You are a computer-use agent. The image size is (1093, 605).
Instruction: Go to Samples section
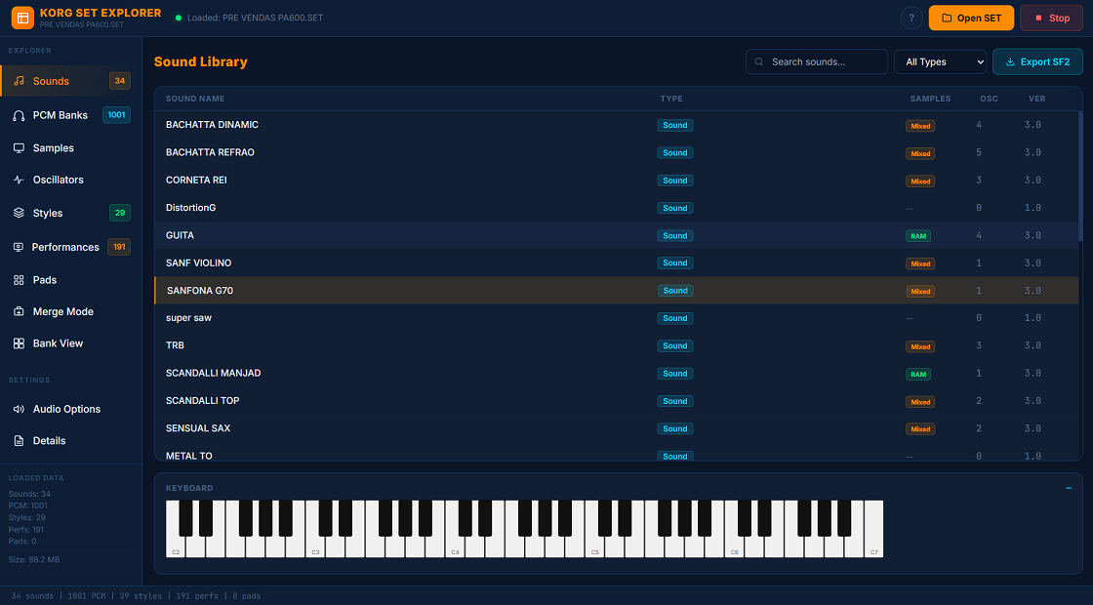pos(70,147)
